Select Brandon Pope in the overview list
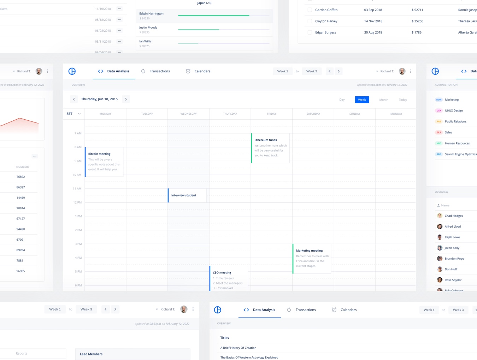The height and width of the screenshot is (360, 477). (x=454, y=259)
